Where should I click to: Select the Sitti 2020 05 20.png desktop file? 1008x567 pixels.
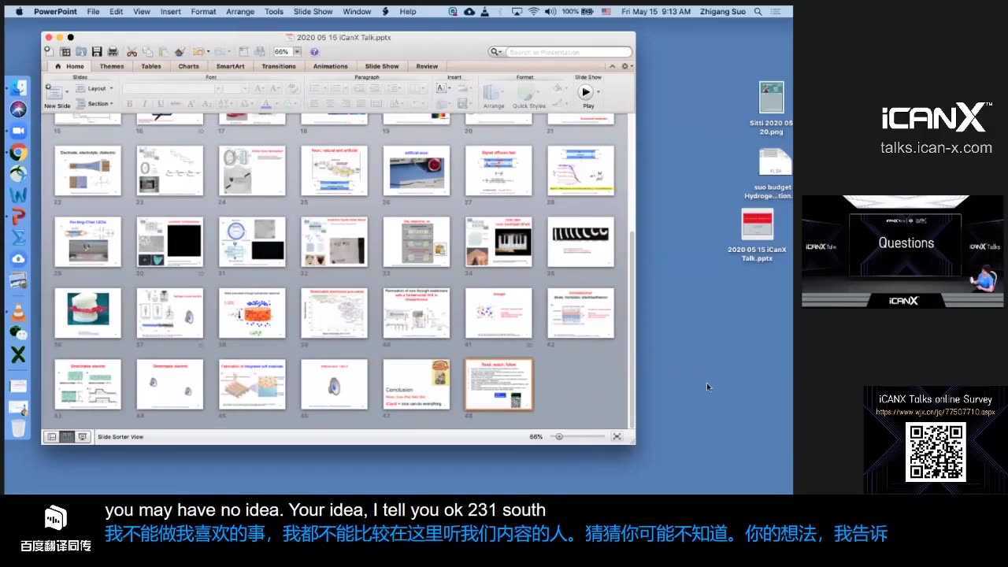[772, 109]
